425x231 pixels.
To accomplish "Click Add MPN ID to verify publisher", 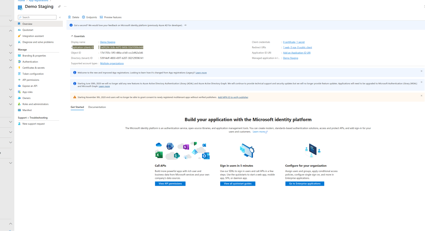I will coord(233,97).
